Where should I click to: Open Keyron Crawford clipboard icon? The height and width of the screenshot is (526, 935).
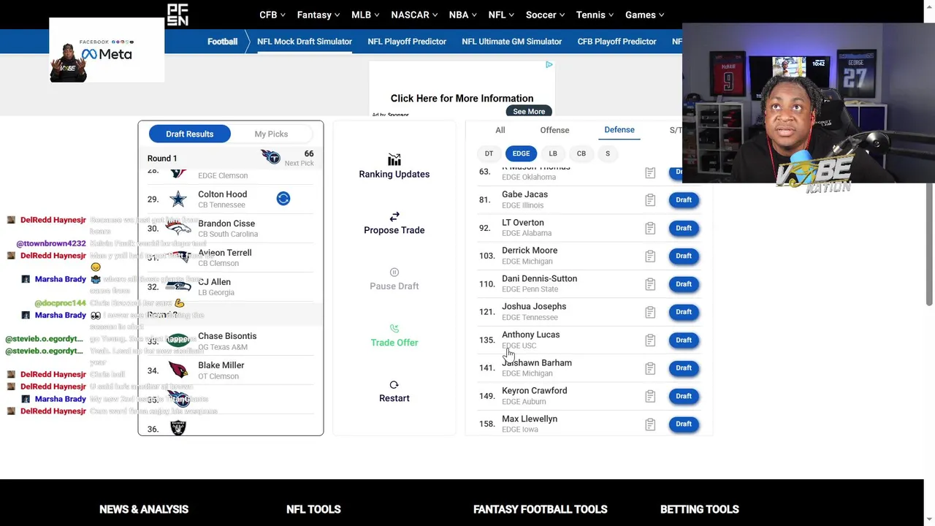(x=650, y=396)
